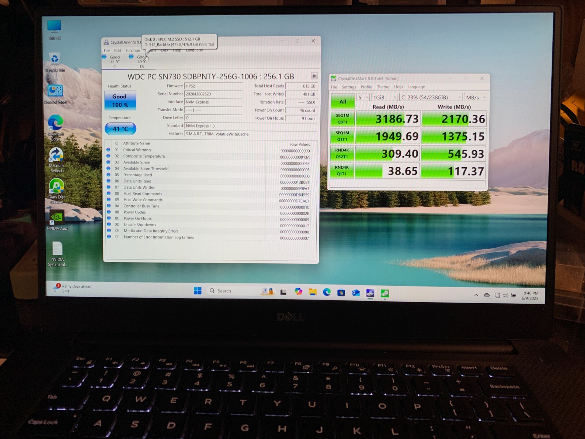Click the All benchmark button
This screenshot has height=439, width=585.
343,101
